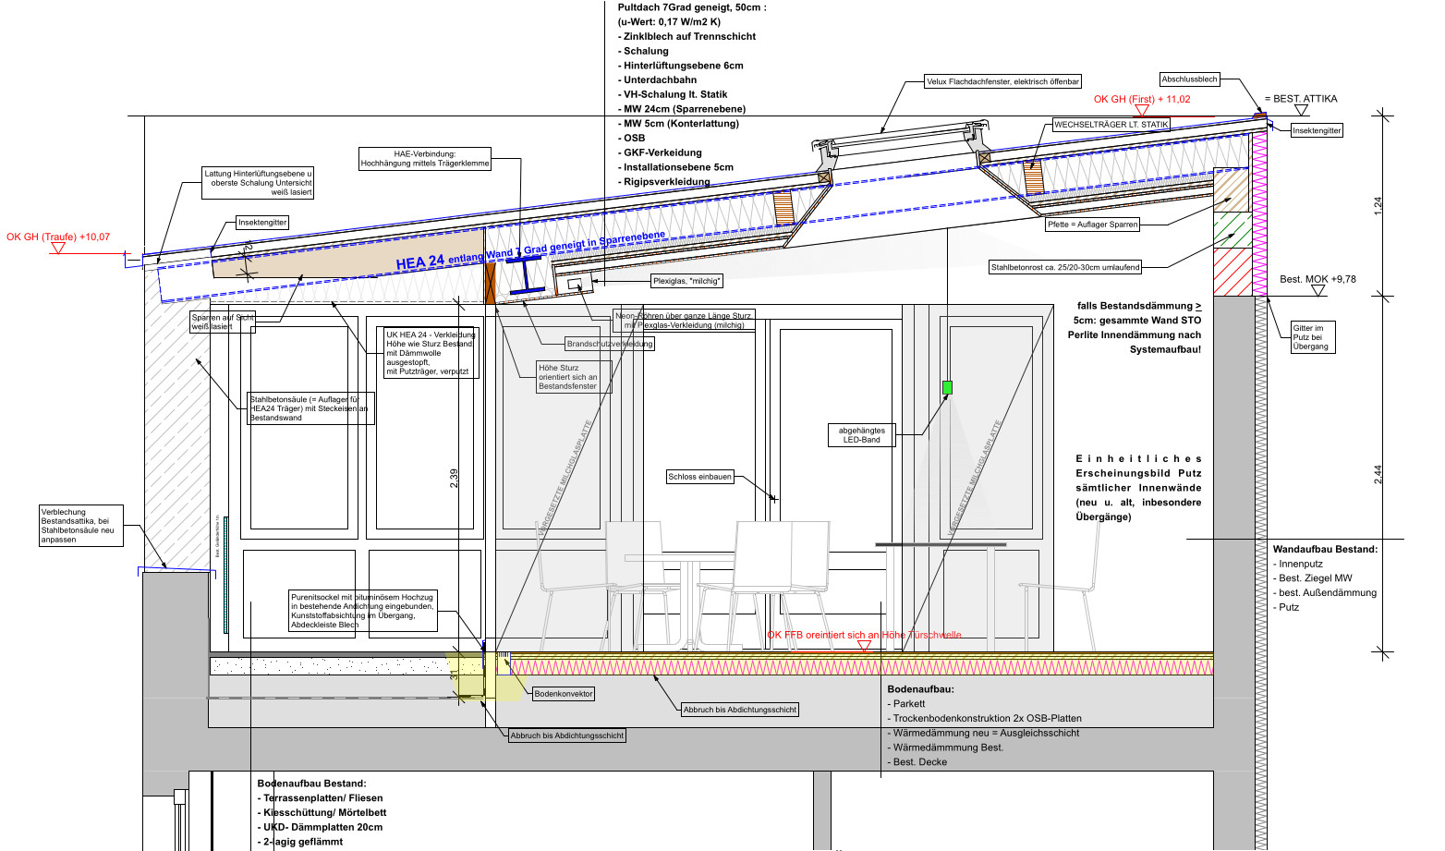Viewport: 1445px width, 851px height.
Task: Select the Plexiglas milchig label
Action: click(x=686, y=281)
